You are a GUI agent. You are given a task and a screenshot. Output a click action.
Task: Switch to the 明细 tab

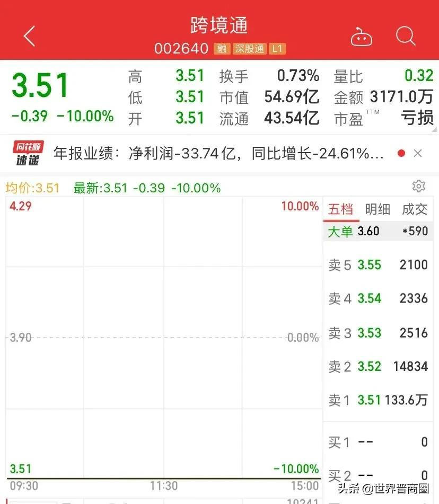coord(377,209)
